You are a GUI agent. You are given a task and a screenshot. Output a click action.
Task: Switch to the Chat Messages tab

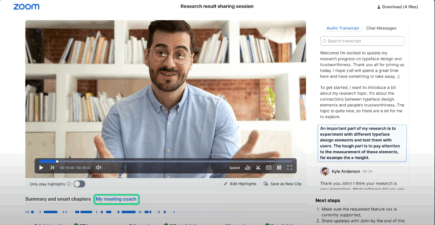tap(381, 28)
